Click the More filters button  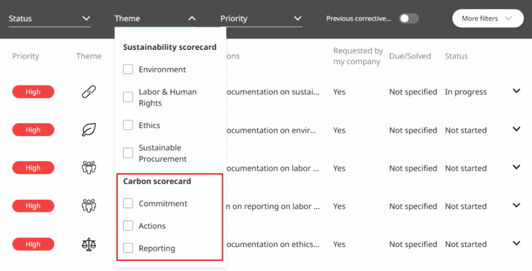(x=487, y=19)
